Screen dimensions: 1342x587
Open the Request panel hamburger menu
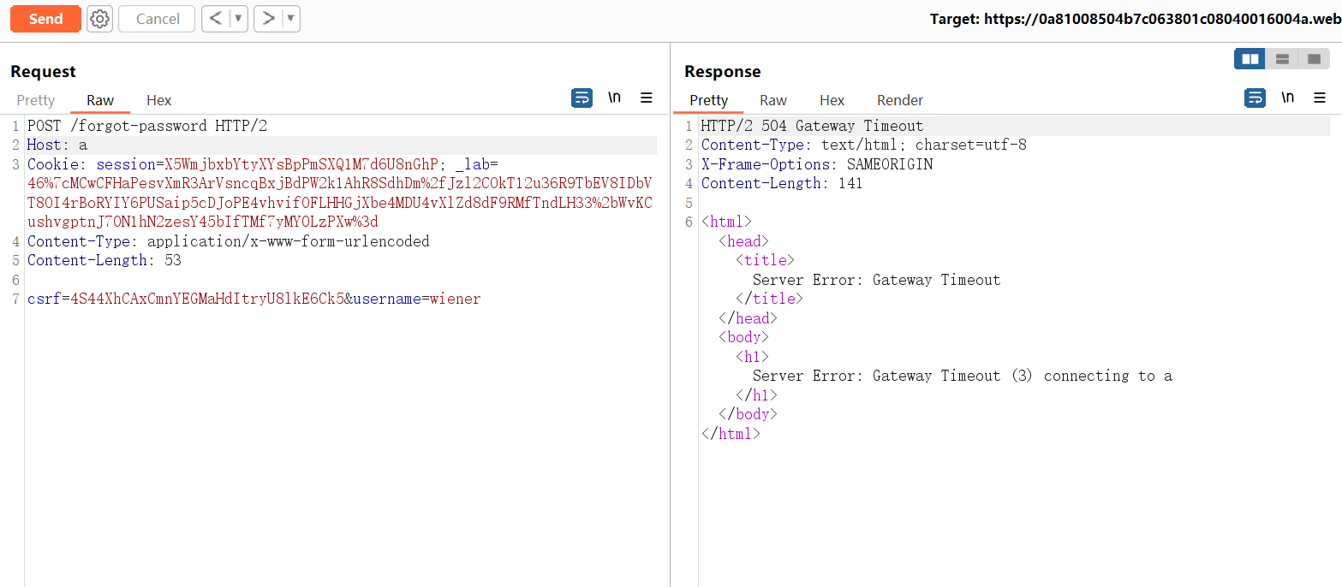(x=647, y=98)
